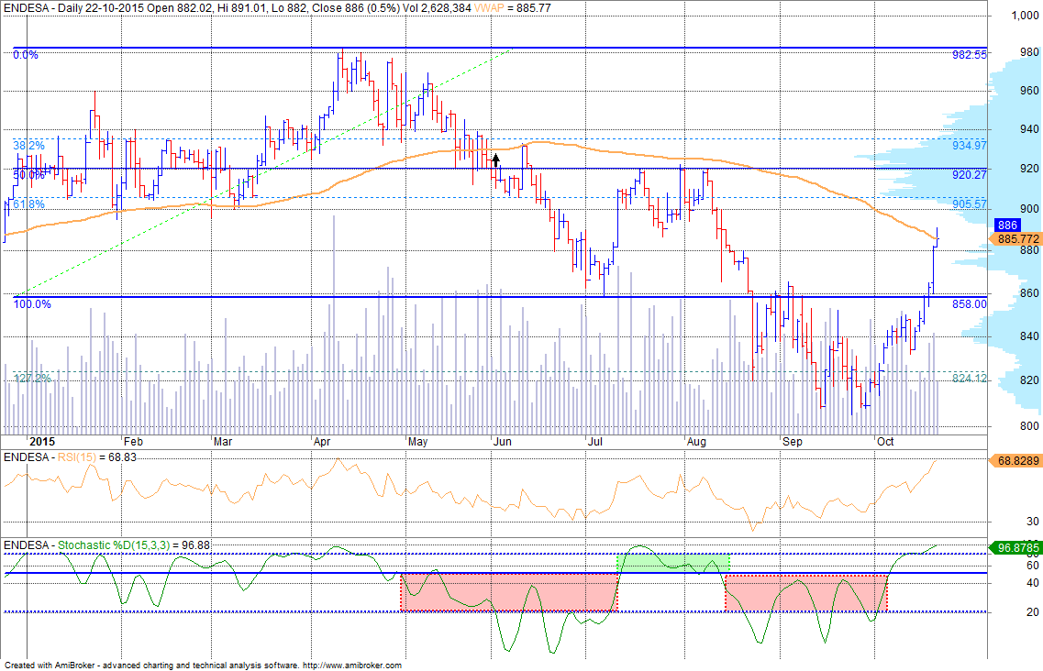Image resolution: width=1043 pixels, height=671 pixels.
Task: Click the blue 886 last-price tag
Action: [x=1006, y=225]
